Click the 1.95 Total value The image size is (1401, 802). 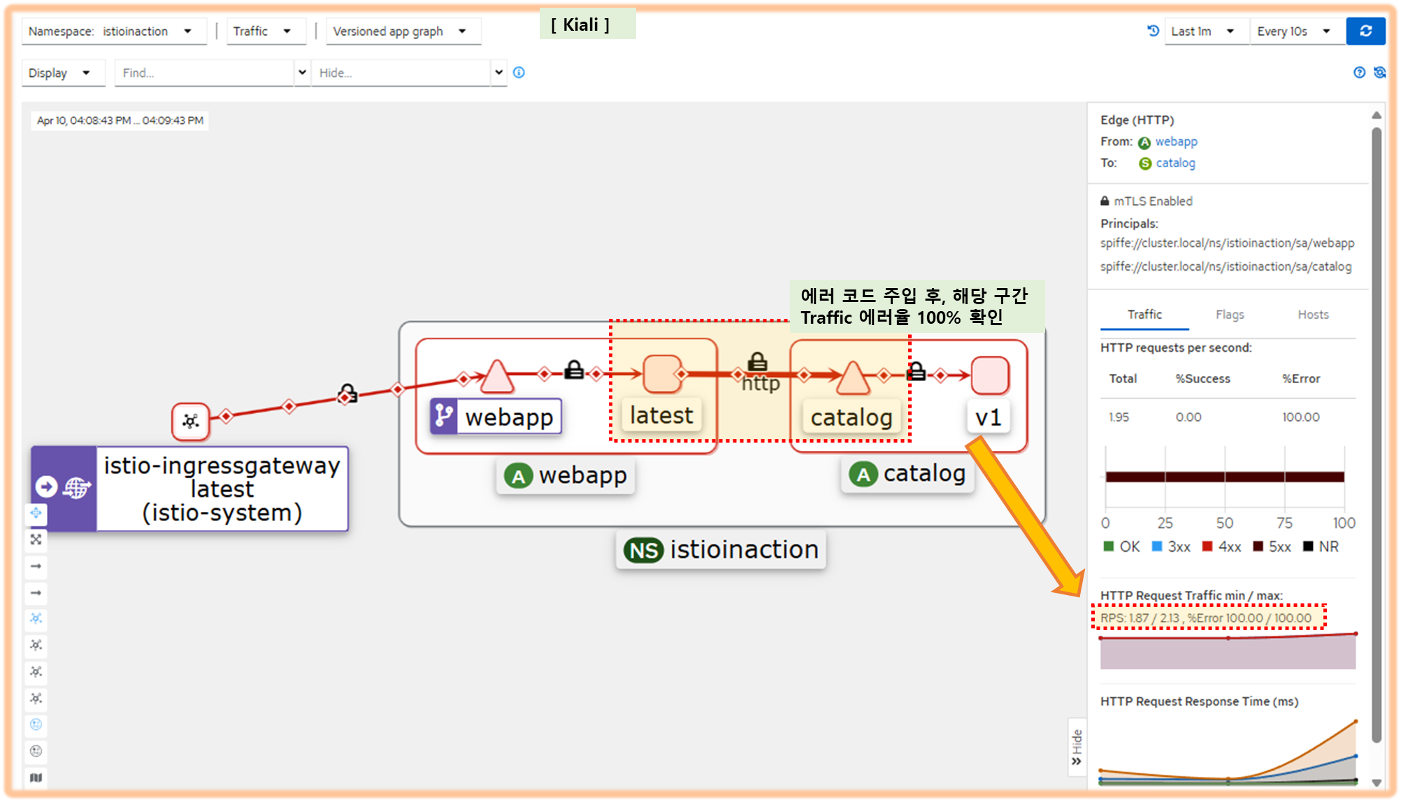(1119, 417)
